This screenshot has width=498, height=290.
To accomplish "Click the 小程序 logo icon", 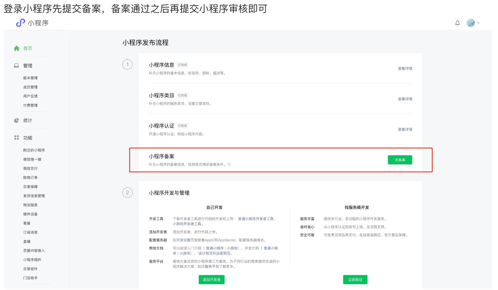I will (x=21, y=23).
